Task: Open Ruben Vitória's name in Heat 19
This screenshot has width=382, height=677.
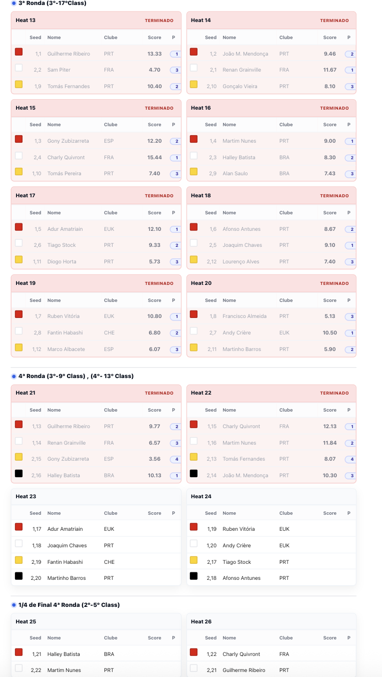Action: pyautogui.click(x=63, y=316)
